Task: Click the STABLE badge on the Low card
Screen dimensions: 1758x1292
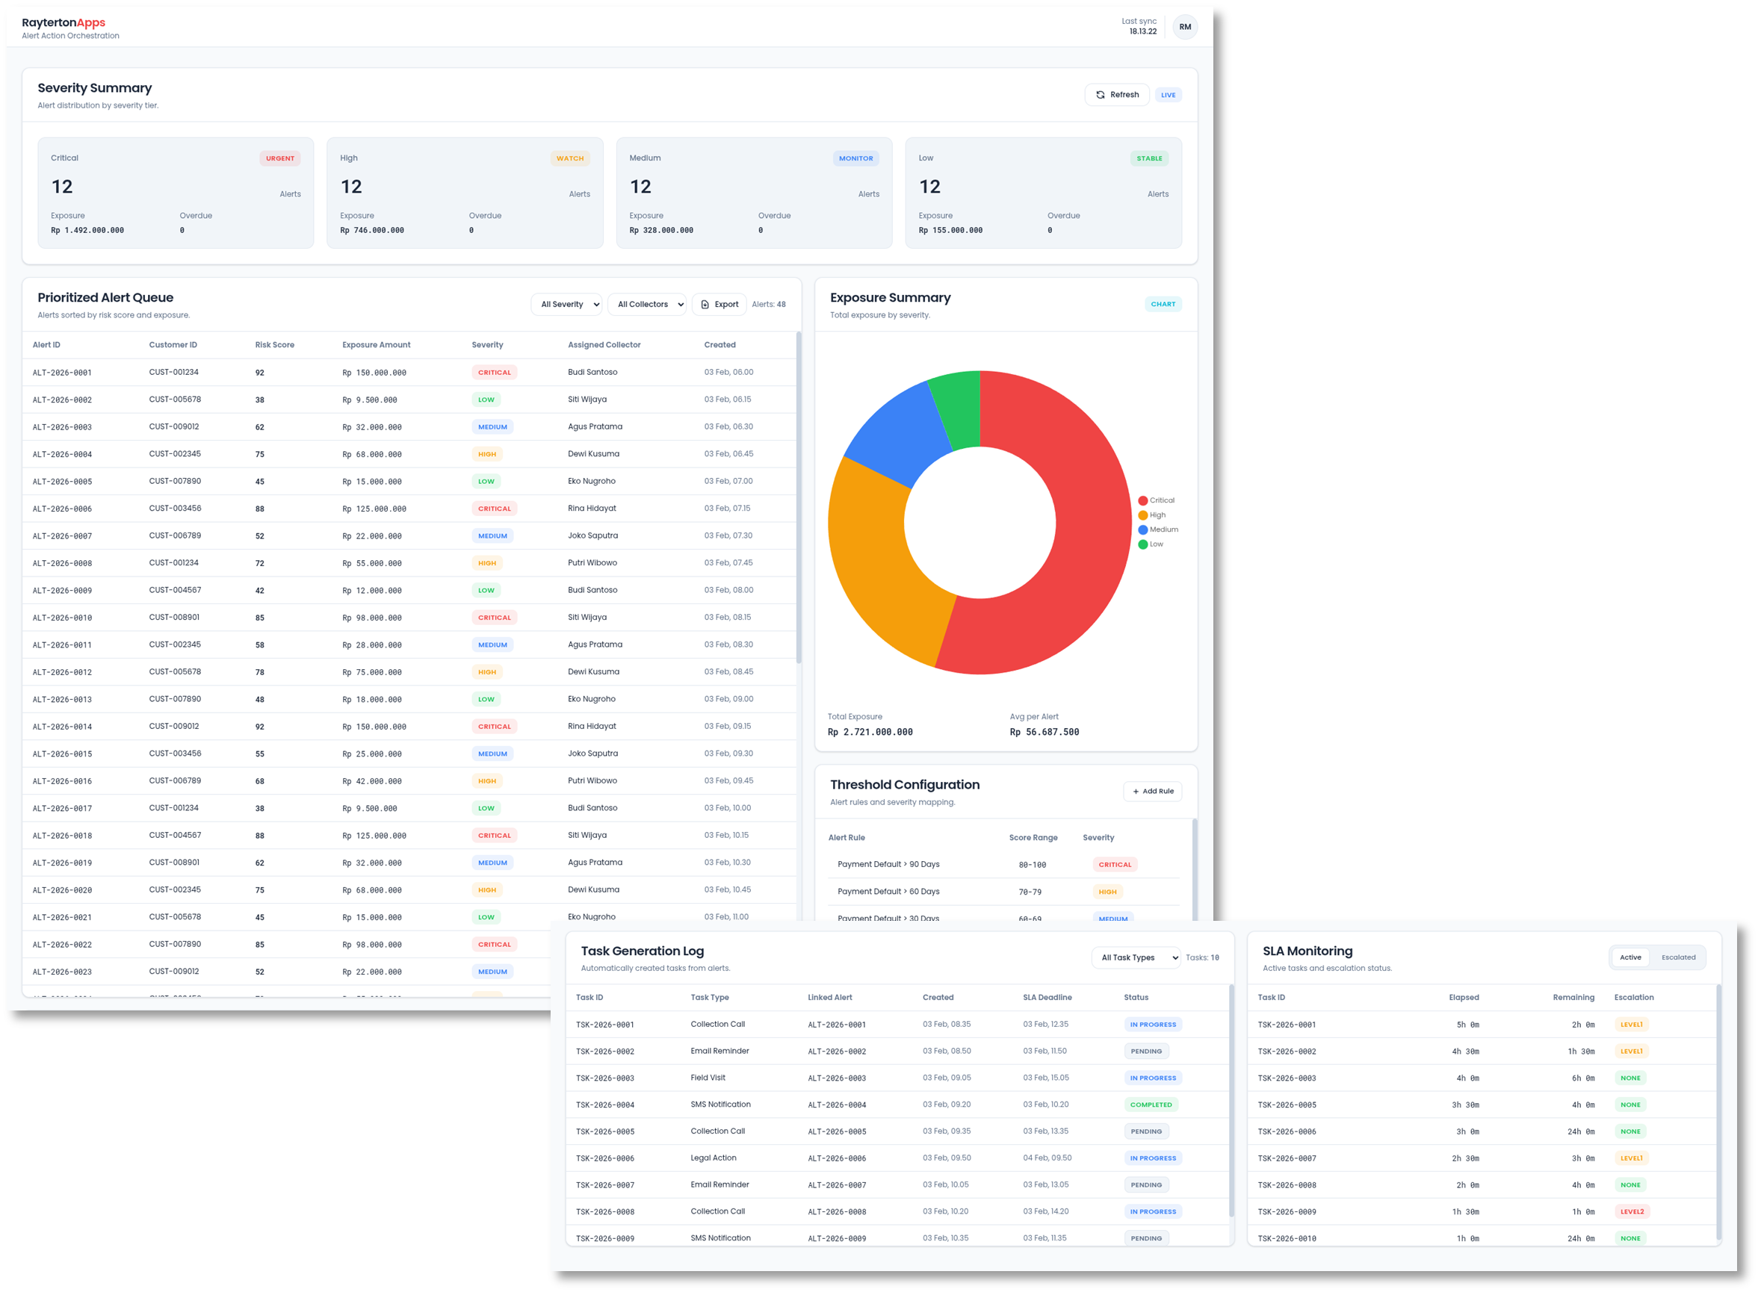Action: click(1148, 158)
